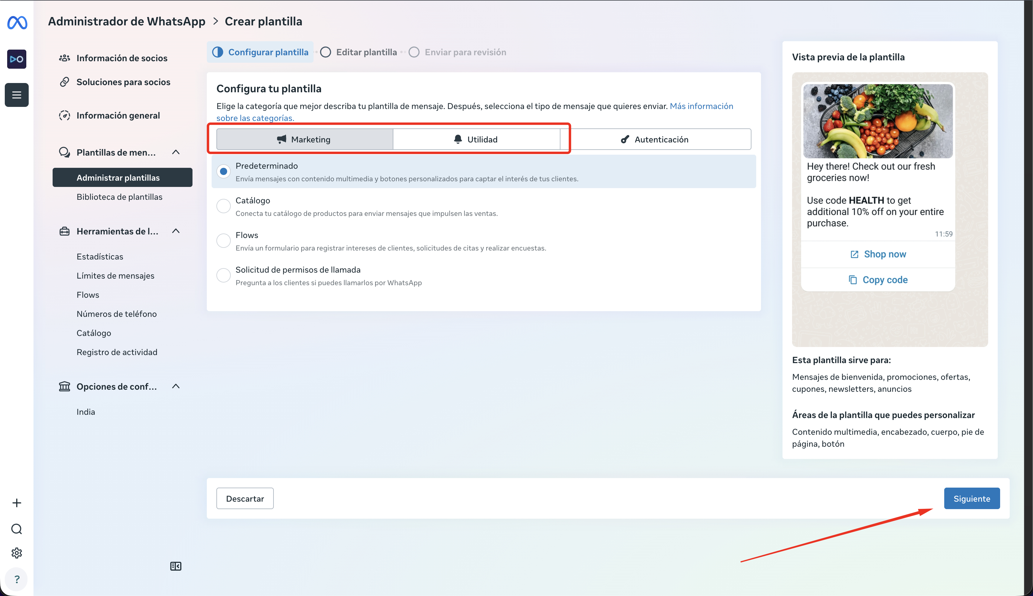Click the Siguiente button
Viewport: 1033px width, 596px height.
(x=972, y=499)
